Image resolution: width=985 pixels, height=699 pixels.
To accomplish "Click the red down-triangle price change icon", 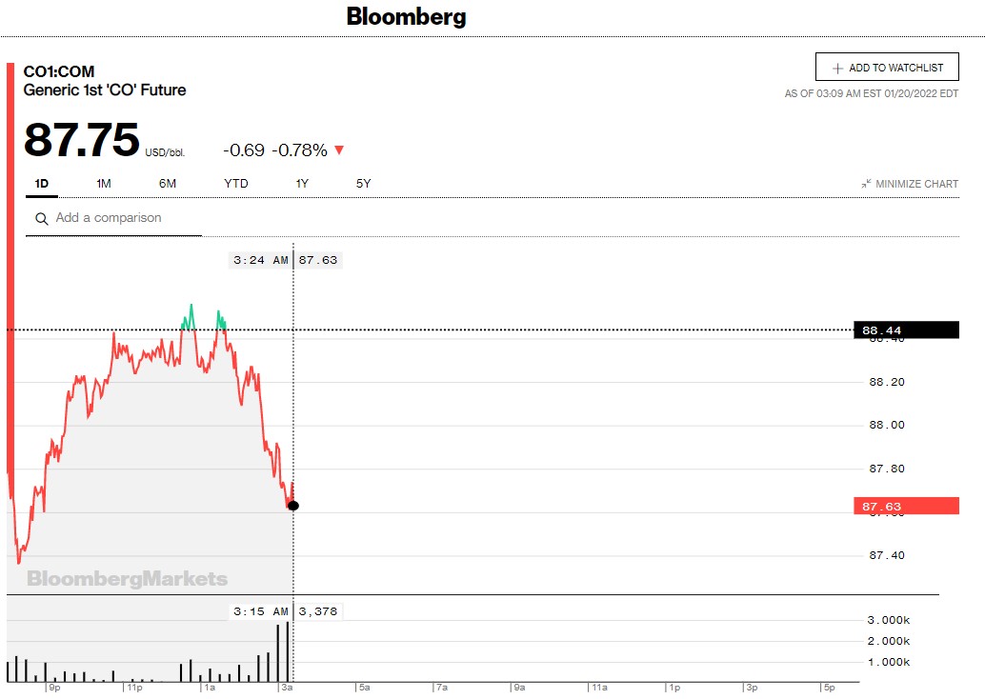I will pos(338,150).
